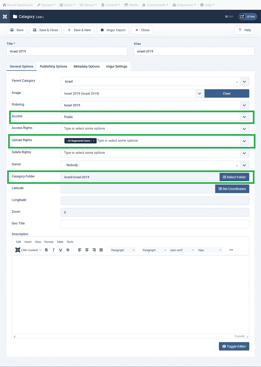Screen dimensions: 261x367
Task: Click the Underline icon
Action: pyautogui.click(x=61, y=250)
